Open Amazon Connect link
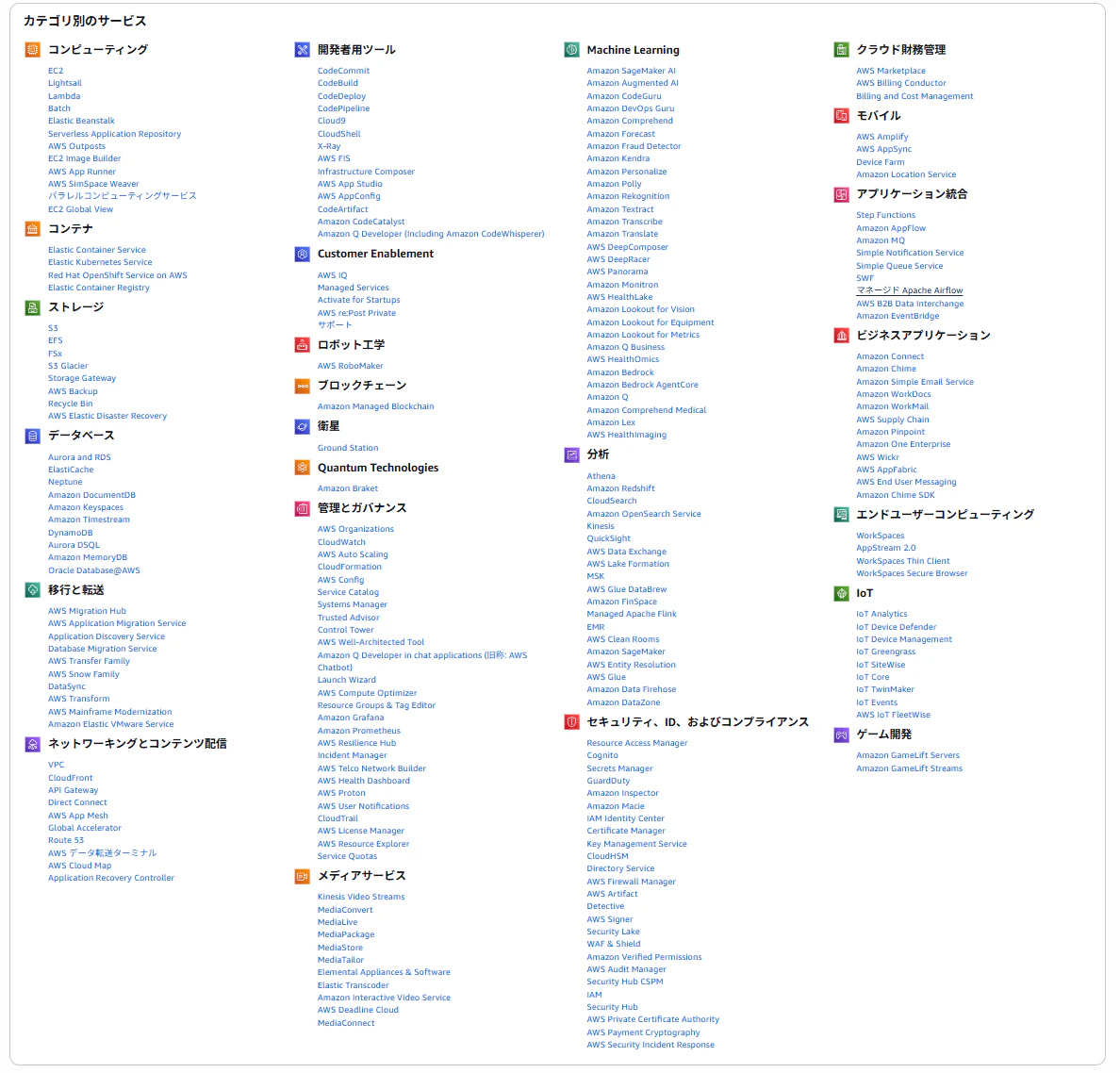1120x1073 pixels. point(890,356)
